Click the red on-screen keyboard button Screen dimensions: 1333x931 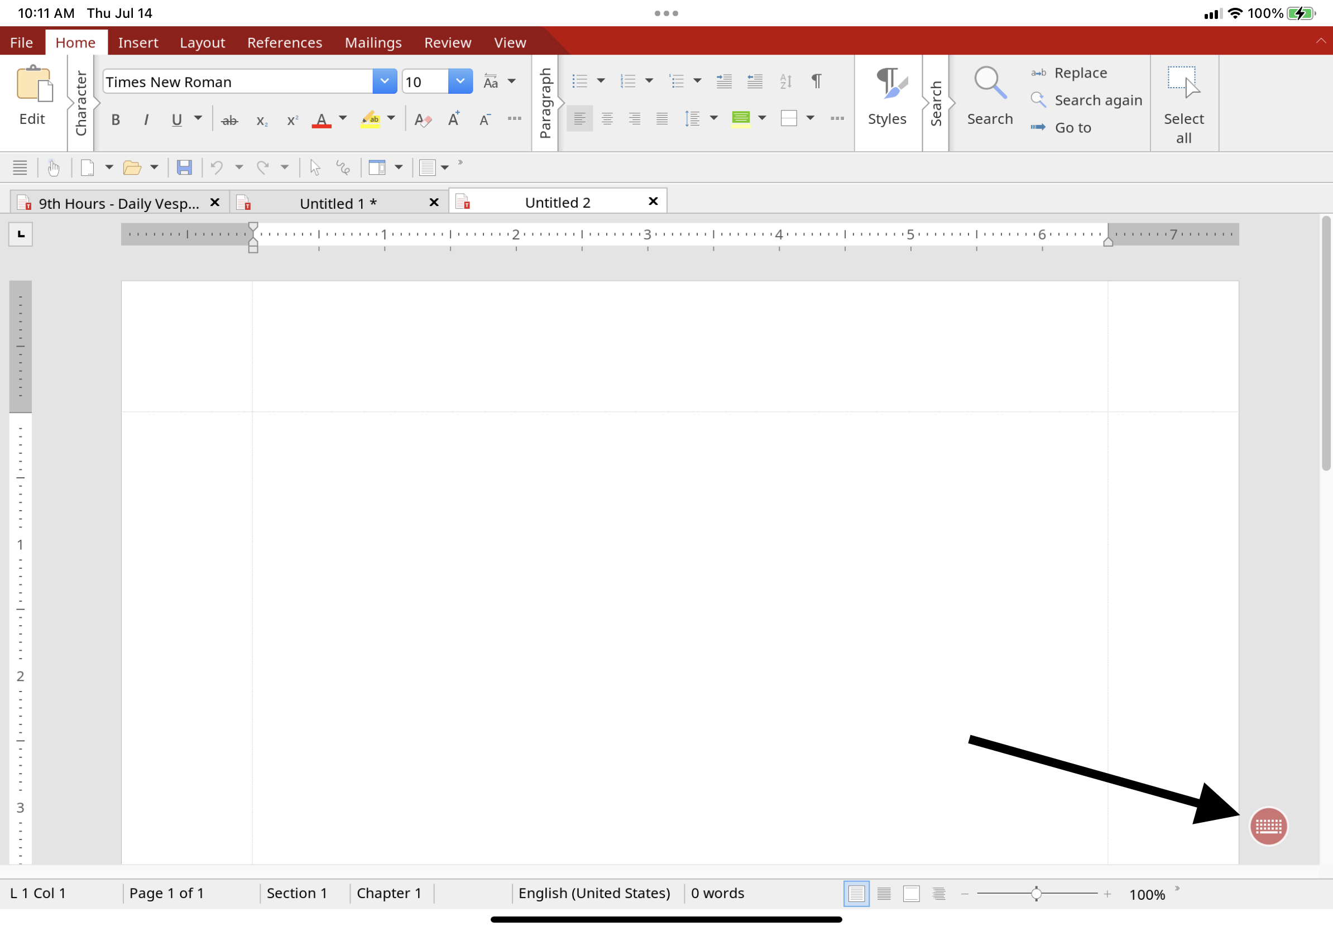tap(1268, 826)
